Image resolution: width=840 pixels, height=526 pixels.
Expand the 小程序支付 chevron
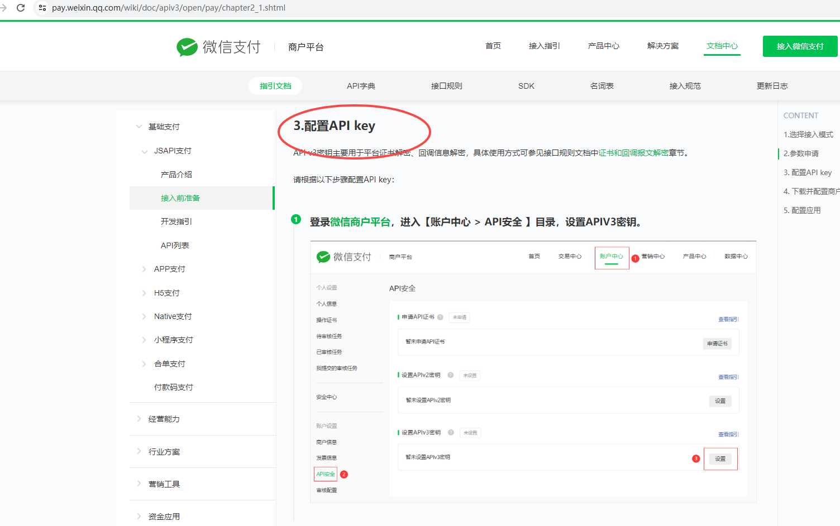(145, 340)
